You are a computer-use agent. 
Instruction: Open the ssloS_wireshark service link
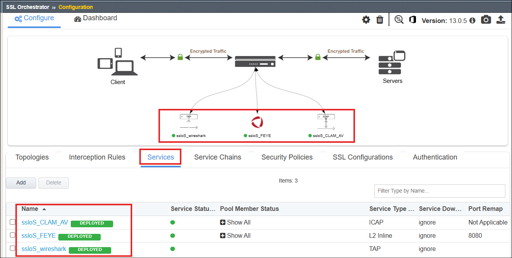point(44,249)
